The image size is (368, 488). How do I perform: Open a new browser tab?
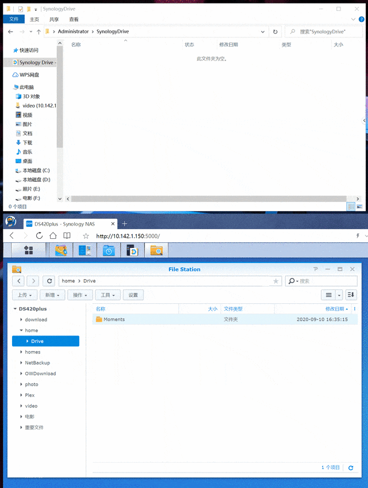coord(124,223)
